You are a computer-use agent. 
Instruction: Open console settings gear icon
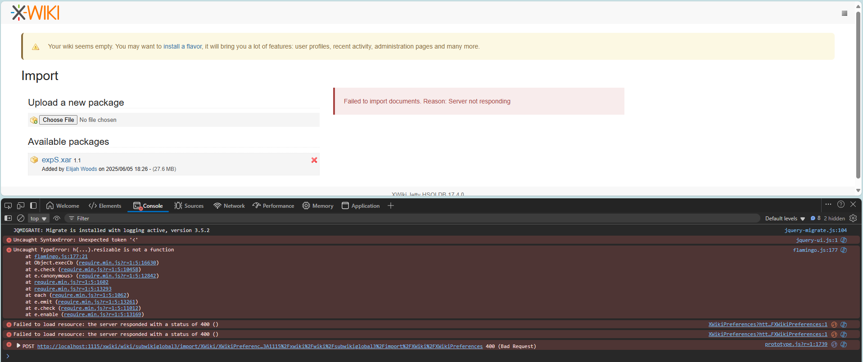pyautogui.click(x=853, y=218)
